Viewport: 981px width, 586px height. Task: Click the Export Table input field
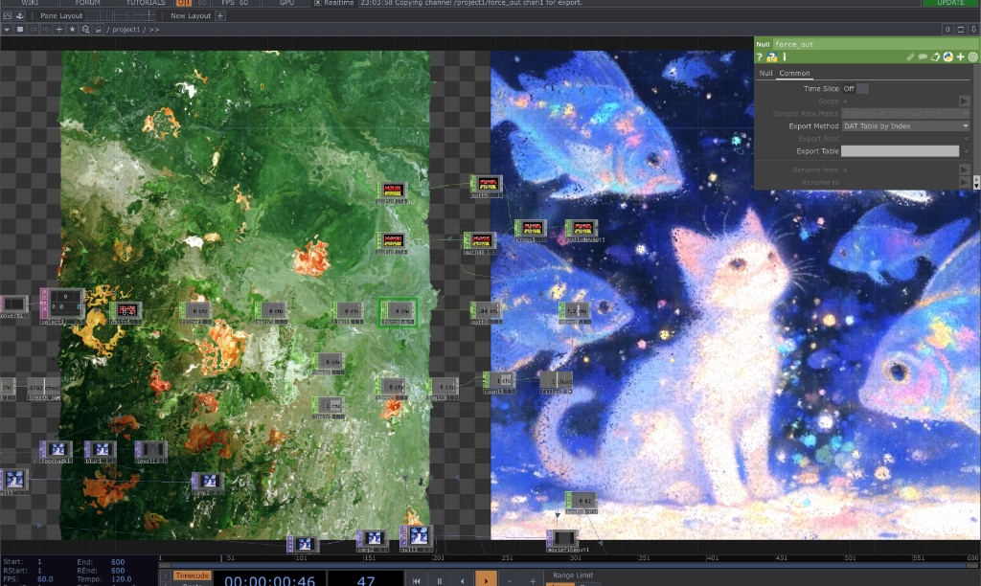coord(900,150)
